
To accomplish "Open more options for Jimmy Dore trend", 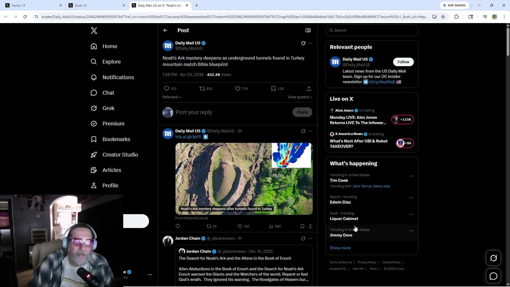I will click(411, 231).
